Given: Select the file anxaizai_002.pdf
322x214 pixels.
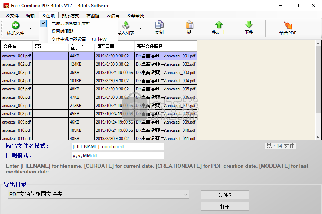Looking at the screenshot, I should 17,64.
